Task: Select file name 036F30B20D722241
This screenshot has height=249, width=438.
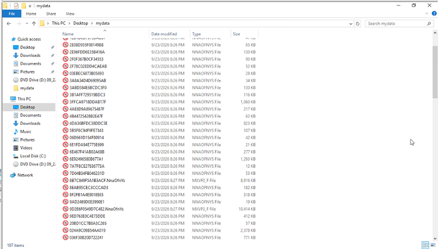Action: 87,238
